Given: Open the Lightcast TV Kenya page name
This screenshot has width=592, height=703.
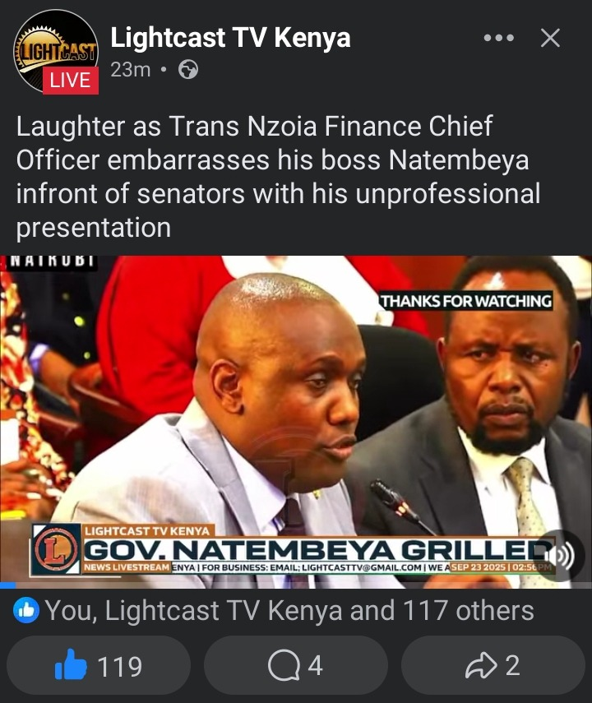Looking at the screenshot, I should (230, 37).
